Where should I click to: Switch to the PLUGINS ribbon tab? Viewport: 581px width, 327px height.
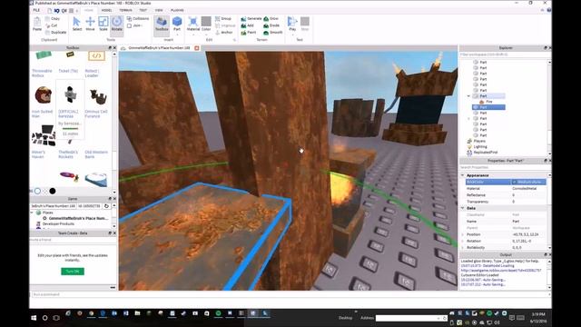coord(177,10)
